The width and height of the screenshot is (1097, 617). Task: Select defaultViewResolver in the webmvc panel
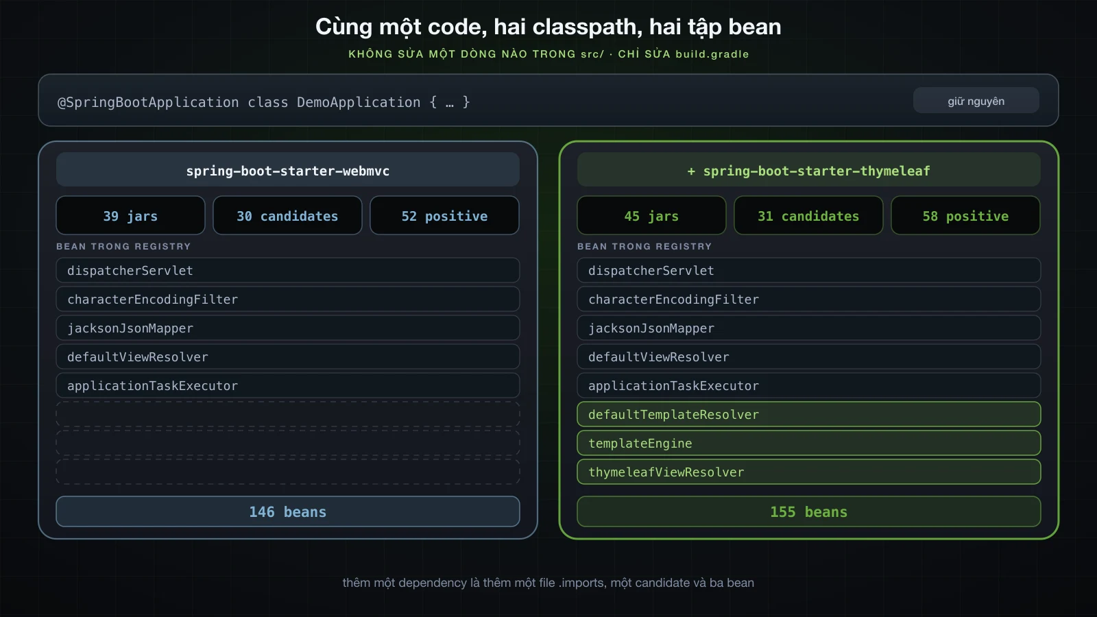(288, 356)
